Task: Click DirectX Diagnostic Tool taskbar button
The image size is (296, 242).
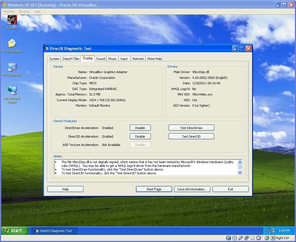Action: pos(54,231)
